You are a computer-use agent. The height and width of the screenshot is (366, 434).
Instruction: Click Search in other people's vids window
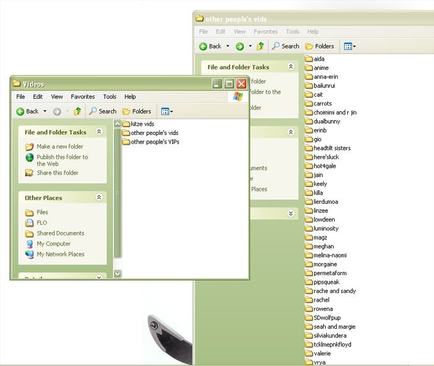[x=285, y=46]
